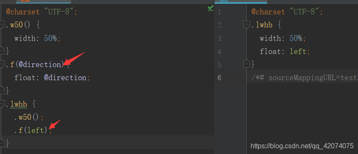The image size is (358, 154).
Task: Collapse the .w50() mixin block in LESS editor
Action: [2, 24]
